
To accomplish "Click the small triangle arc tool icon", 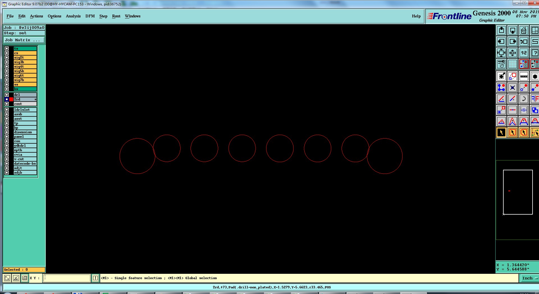I will 501,121.
